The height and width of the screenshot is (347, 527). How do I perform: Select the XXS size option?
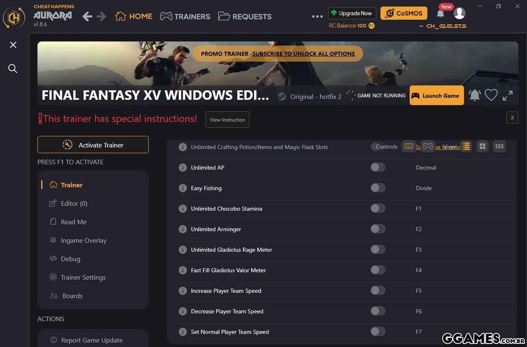click(x=499, y=146)
